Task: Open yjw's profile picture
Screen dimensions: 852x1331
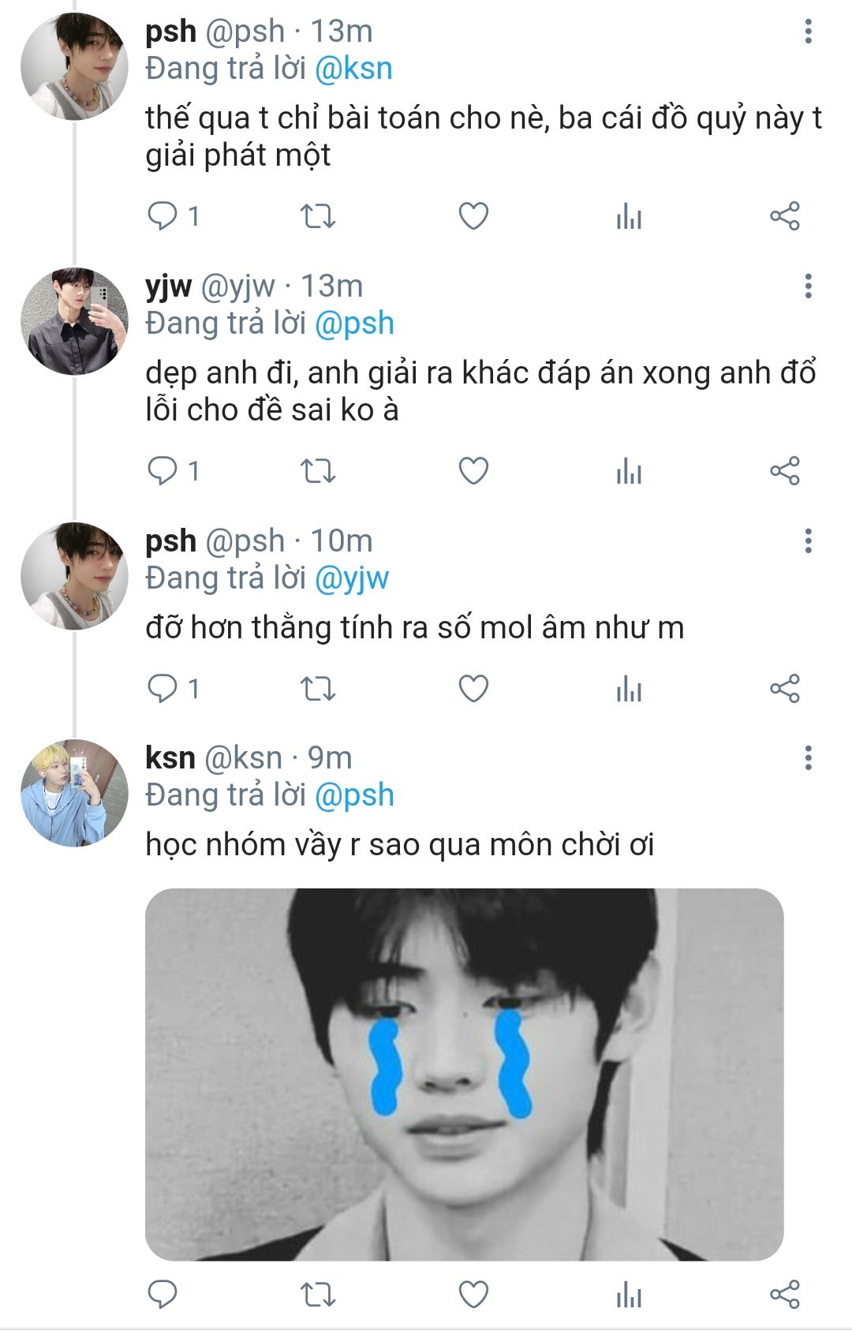Action: (x=74, y=321)
